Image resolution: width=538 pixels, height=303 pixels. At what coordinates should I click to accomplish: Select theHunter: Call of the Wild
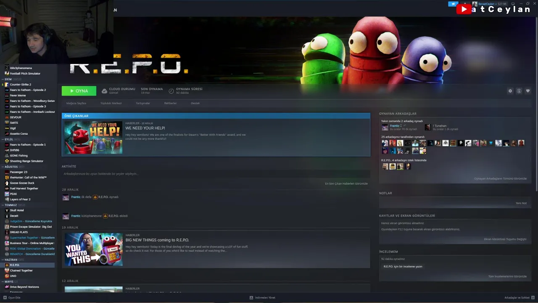(x=28, y=178)
